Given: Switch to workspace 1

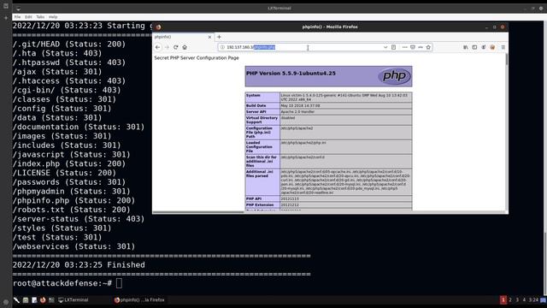Looking at the screenshot, I should pos(503,300).
